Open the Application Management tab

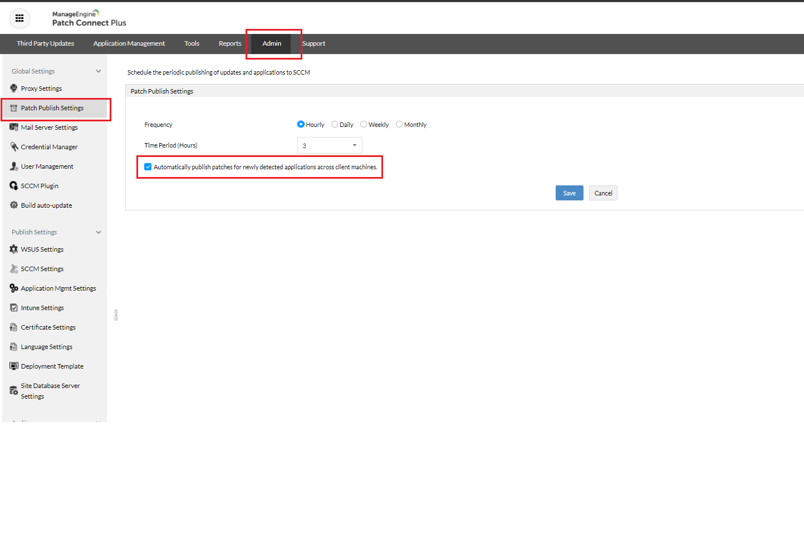pos(129,43)
